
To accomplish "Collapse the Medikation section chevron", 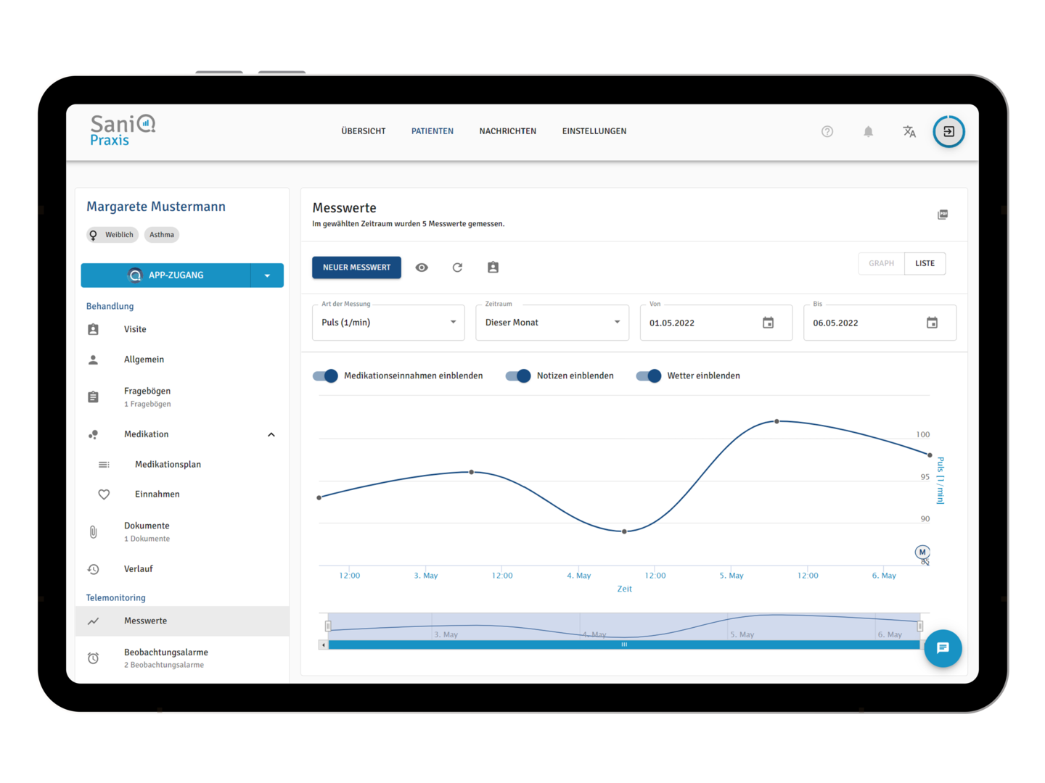I will point(271,435).
